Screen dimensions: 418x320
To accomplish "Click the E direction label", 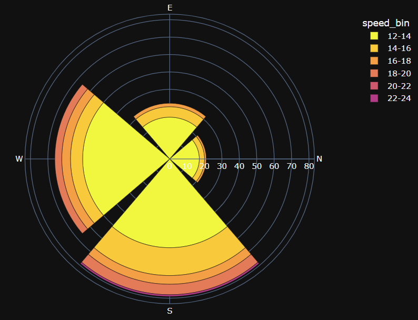I will (170, 8).
